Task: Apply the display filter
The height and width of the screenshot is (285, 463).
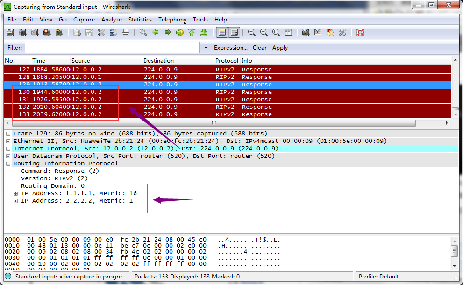Action: tap(280, 48)
